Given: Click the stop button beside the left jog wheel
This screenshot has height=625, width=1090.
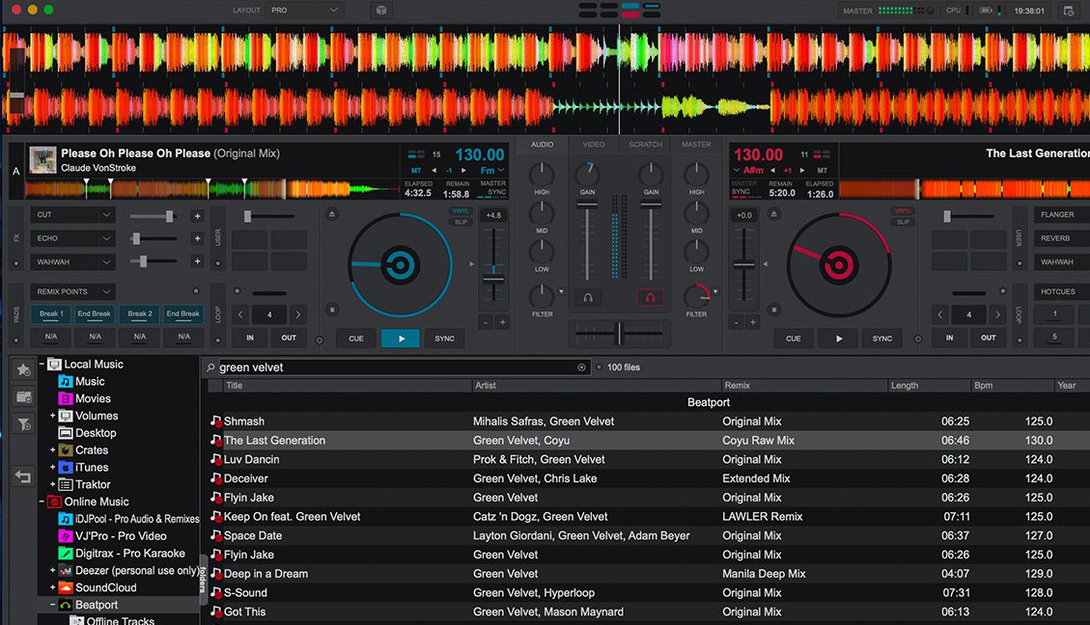Looking at the screenshot, I should 332,309.
